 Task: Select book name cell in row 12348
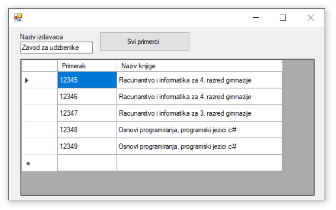tap(199, 130)
